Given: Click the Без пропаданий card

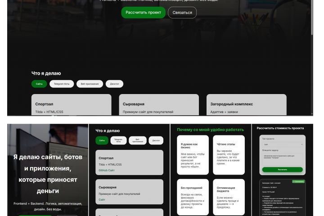Looking at the screenshot, I should 193,197.
